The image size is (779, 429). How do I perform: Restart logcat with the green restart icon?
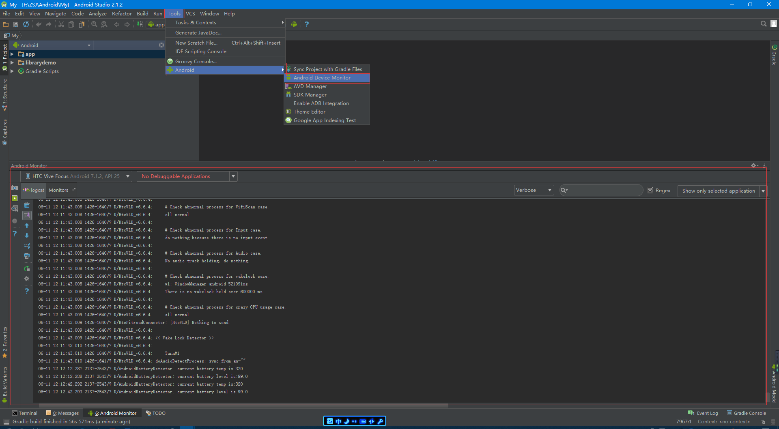click(x=27, y=268)
